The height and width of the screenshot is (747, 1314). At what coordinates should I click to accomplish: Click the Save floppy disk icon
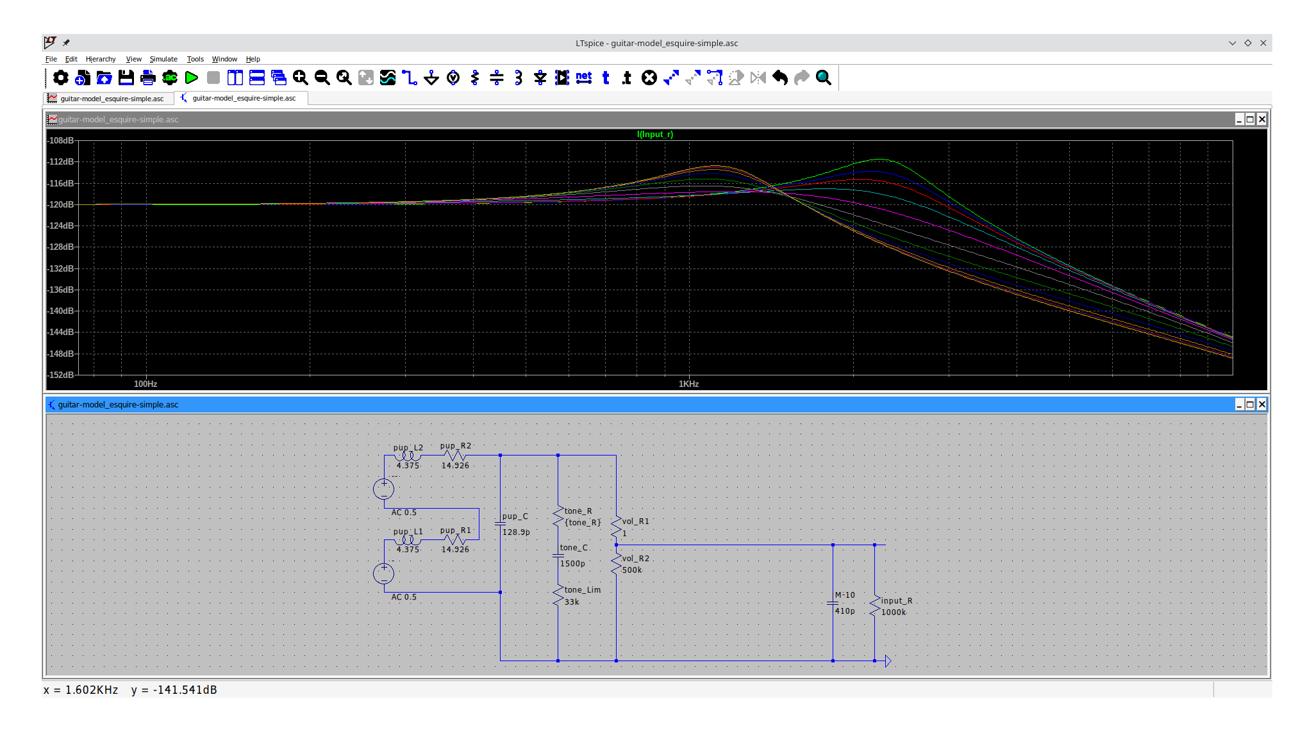[x=126, y=78]
